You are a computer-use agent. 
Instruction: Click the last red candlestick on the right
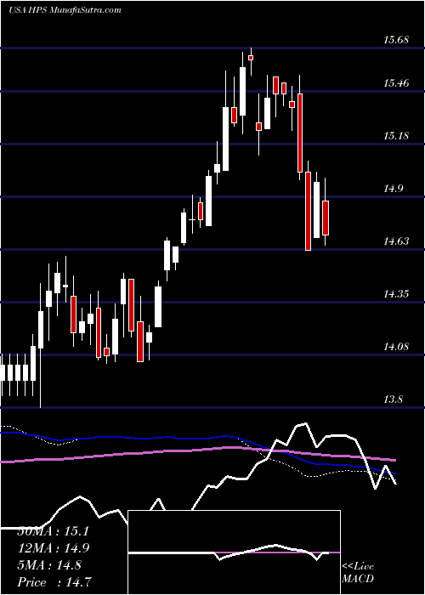coord(326,218)
